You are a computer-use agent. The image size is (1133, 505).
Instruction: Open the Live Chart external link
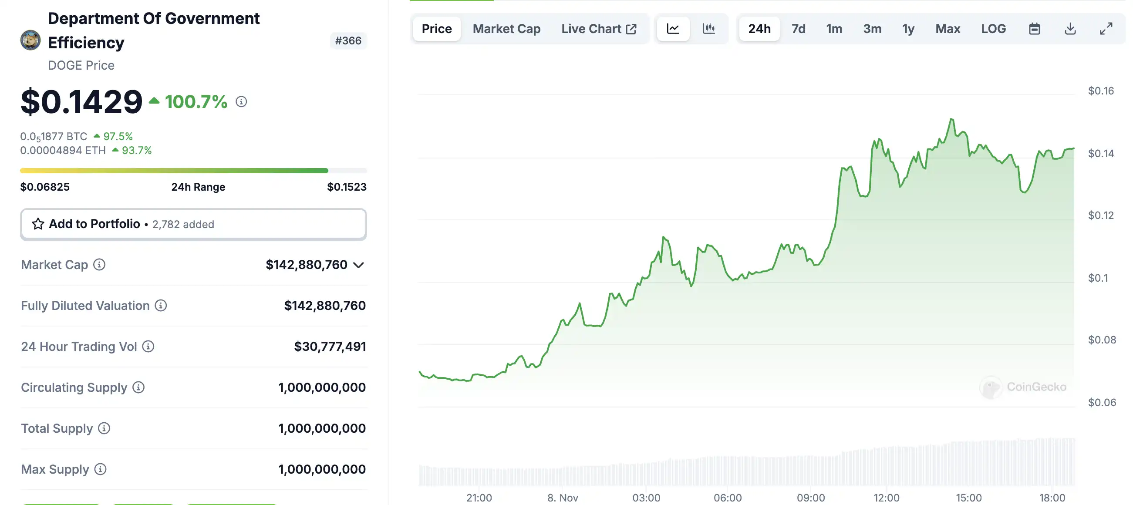click(x=599, y=29)
